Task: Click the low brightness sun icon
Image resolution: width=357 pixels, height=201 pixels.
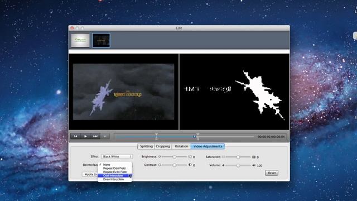Action: tap(160, 157)
